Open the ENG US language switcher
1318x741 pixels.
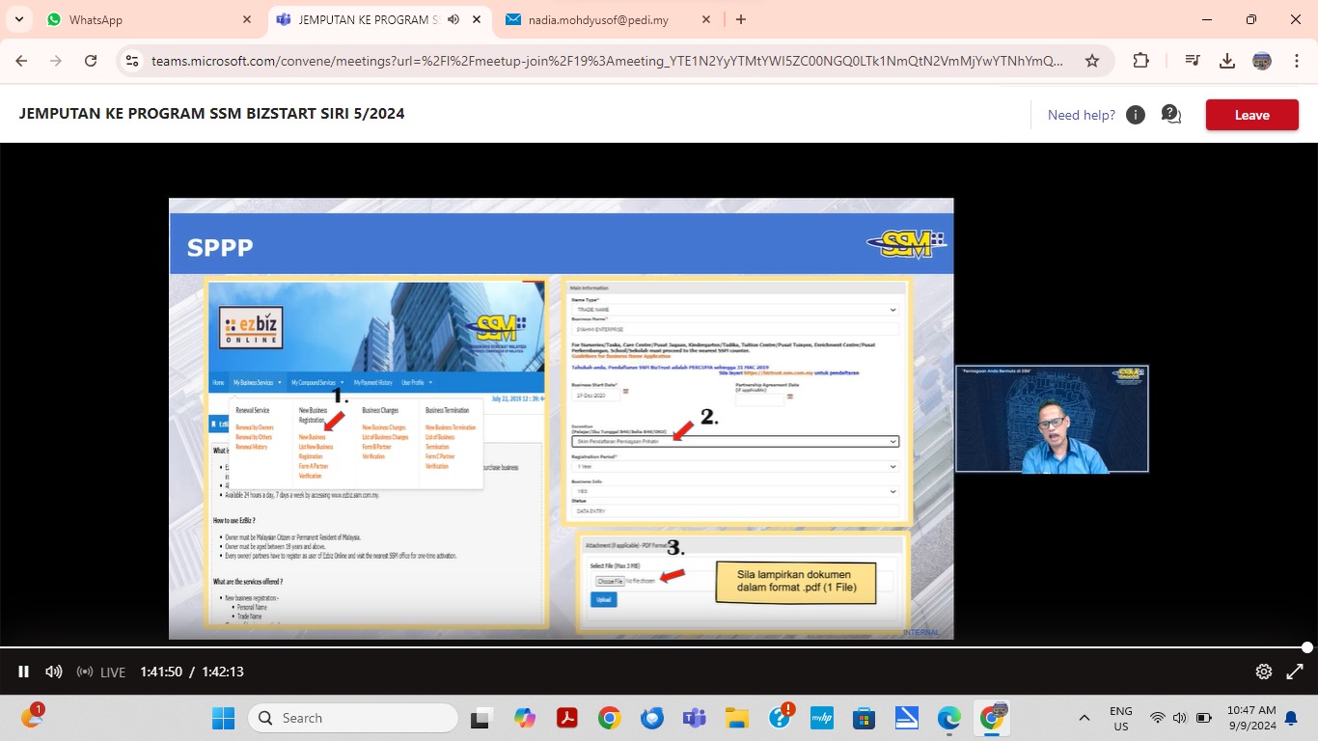(1121, 718)
